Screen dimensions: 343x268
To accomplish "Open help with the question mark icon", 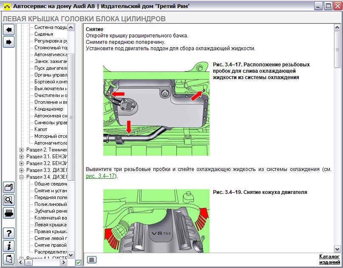I will 9,234.
